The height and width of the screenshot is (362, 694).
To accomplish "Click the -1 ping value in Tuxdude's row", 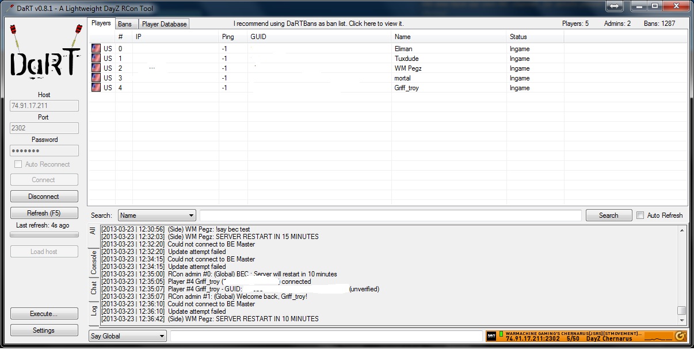I will pyautogui.click(x=224, y=59).
